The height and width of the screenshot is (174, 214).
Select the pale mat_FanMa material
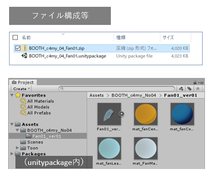click(x=146, y=148)
